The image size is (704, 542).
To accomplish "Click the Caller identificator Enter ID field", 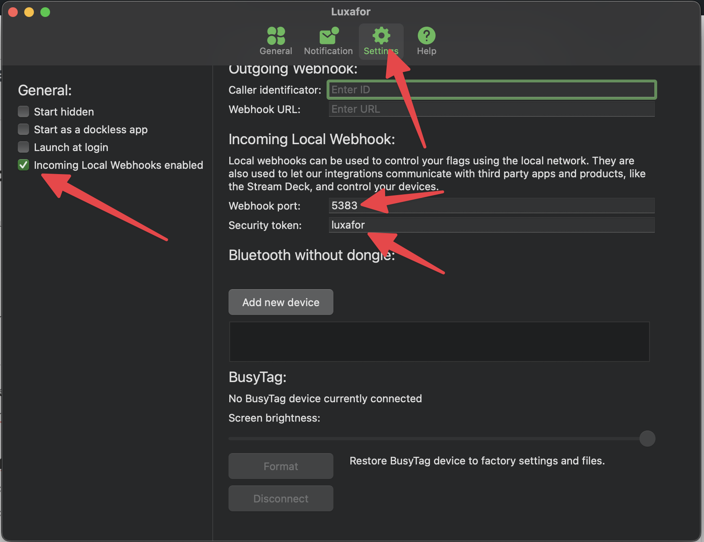I will click(491, 90).
